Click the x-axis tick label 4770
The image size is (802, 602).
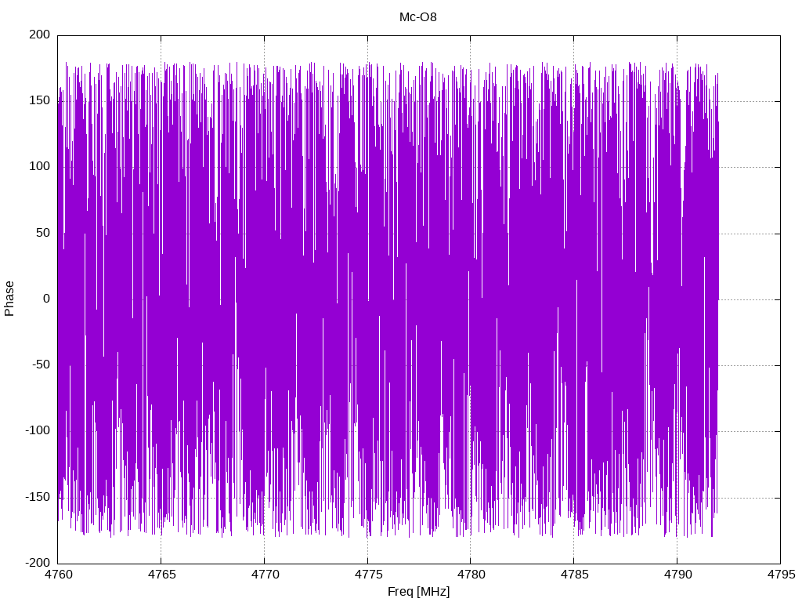click(x=265, y=575)
